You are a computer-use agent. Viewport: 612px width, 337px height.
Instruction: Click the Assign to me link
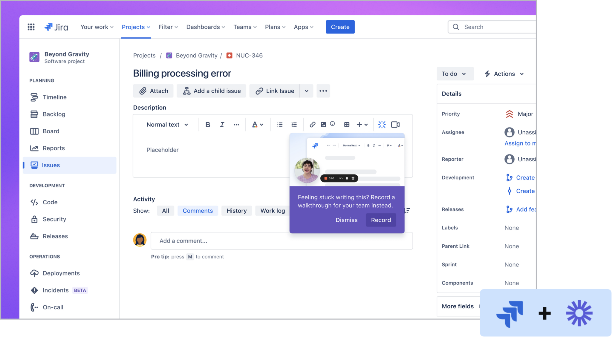point(520,143)
